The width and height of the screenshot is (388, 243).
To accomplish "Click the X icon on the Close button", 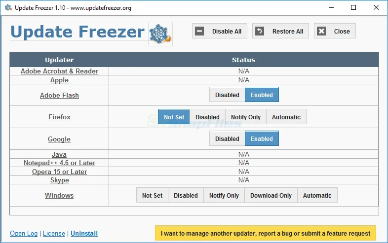I will pyautogui.click(x=321, y=31).
